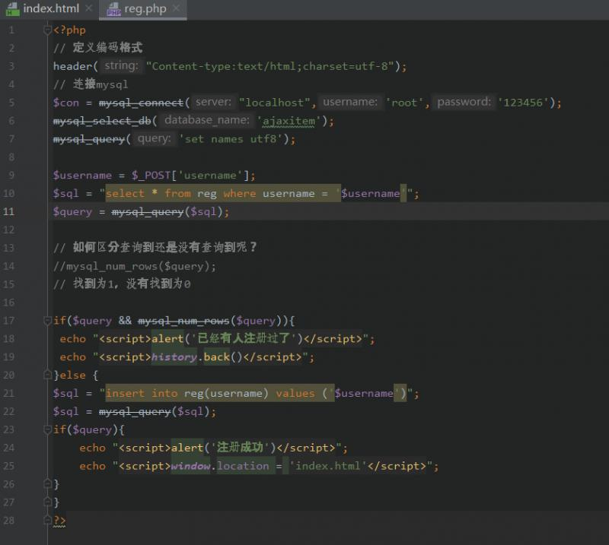Screen dimensions: 609x545
Task: Click the history.back() script echo
Action: tap(187, 356)
